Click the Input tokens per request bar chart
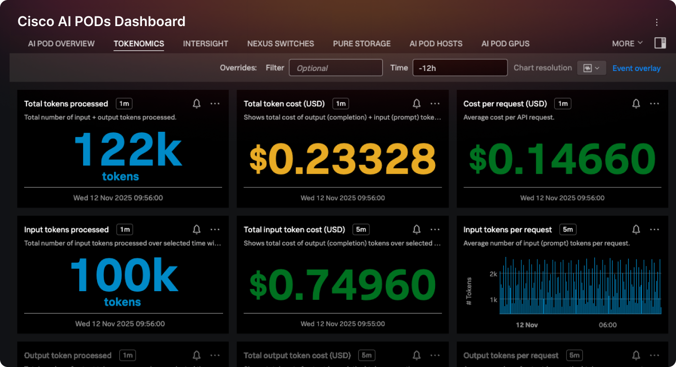 581,285
